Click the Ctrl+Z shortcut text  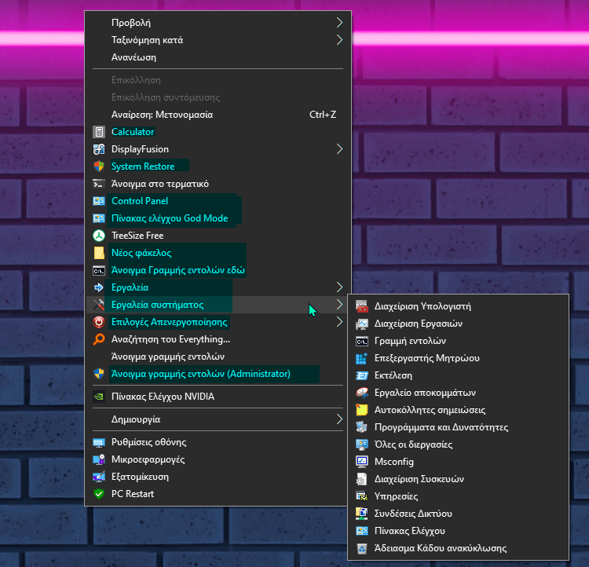[x=323, y=115]
